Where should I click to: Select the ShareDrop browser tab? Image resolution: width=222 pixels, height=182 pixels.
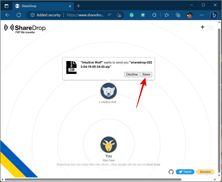pos(43,6)
